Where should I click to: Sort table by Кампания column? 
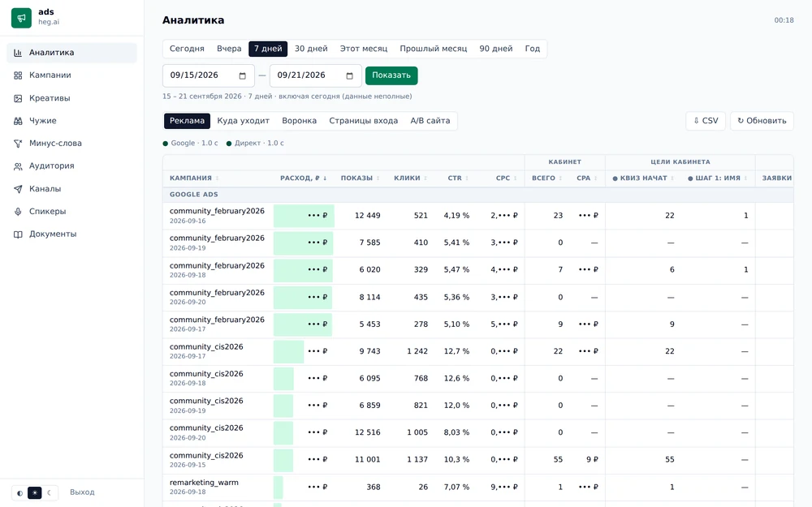pyautogui.click(x=194, y=178)
